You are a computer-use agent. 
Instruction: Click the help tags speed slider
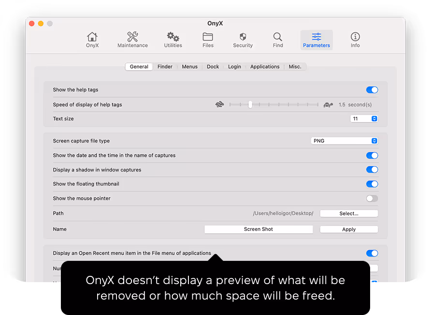pyautogui.click(x=274, y=104)
